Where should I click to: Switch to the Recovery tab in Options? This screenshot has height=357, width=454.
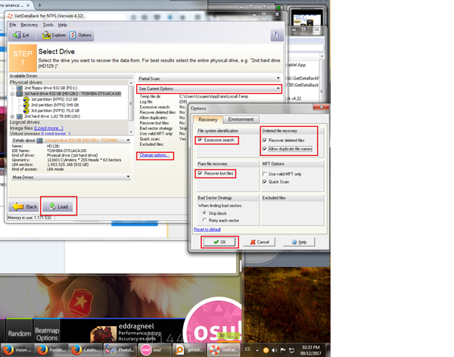point(207,120)
